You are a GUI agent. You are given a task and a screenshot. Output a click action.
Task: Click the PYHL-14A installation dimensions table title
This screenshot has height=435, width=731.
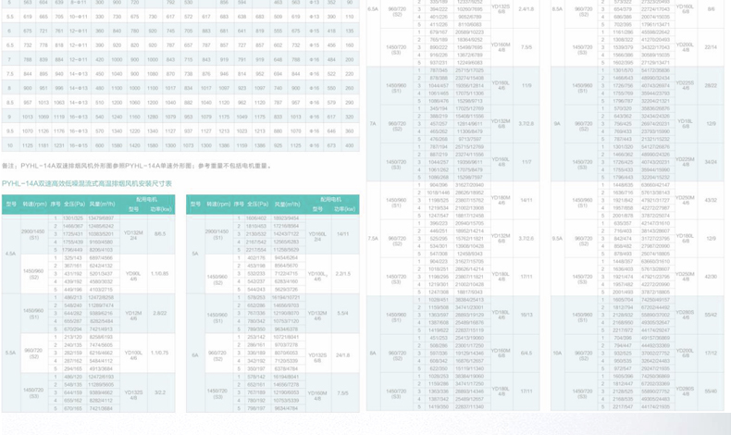pyautogui.click(x=87, y=184)
